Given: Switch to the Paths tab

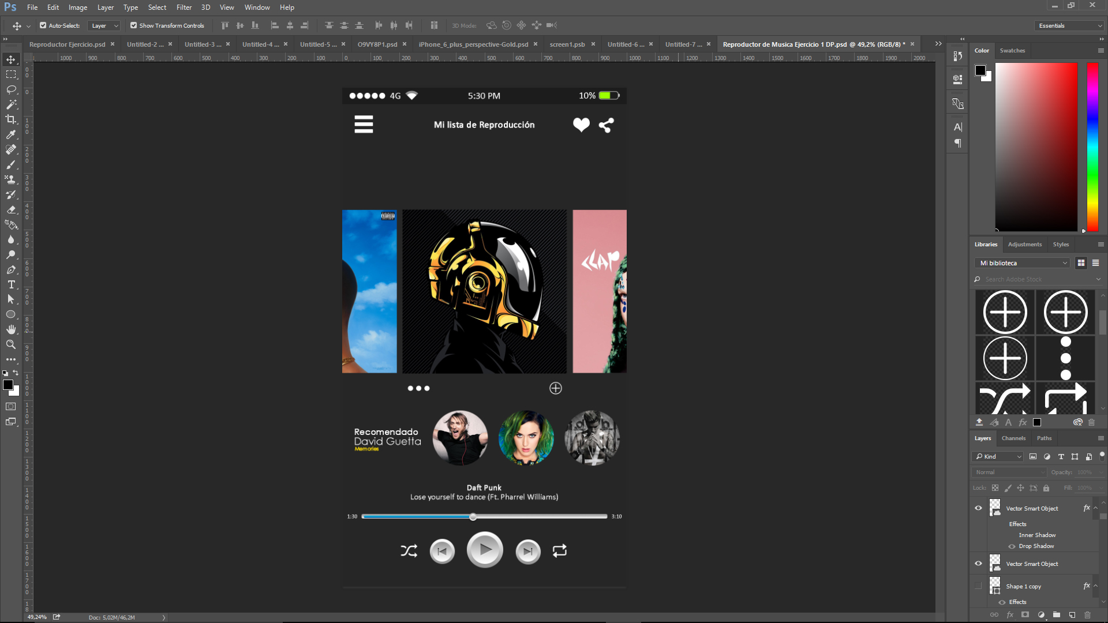Looking at the screenshot, I should point(1044,438).
